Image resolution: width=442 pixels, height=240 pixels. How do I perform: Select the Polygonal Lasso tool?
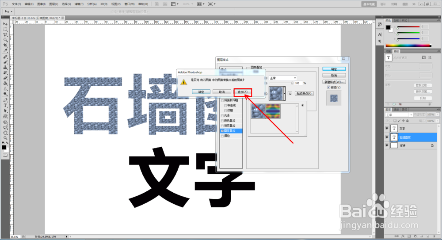[5, 34]
